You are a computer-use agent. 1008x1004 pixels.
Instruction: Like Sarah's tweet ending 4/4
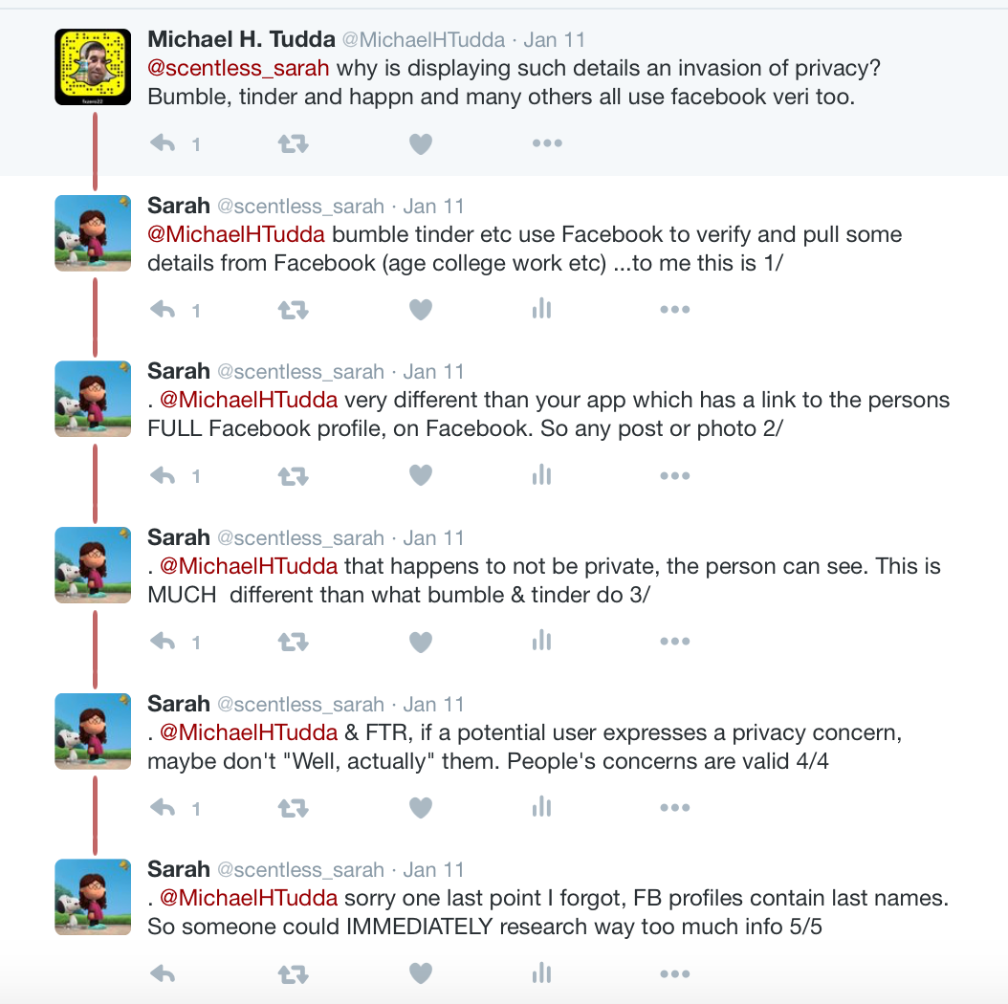pos(421,808)
